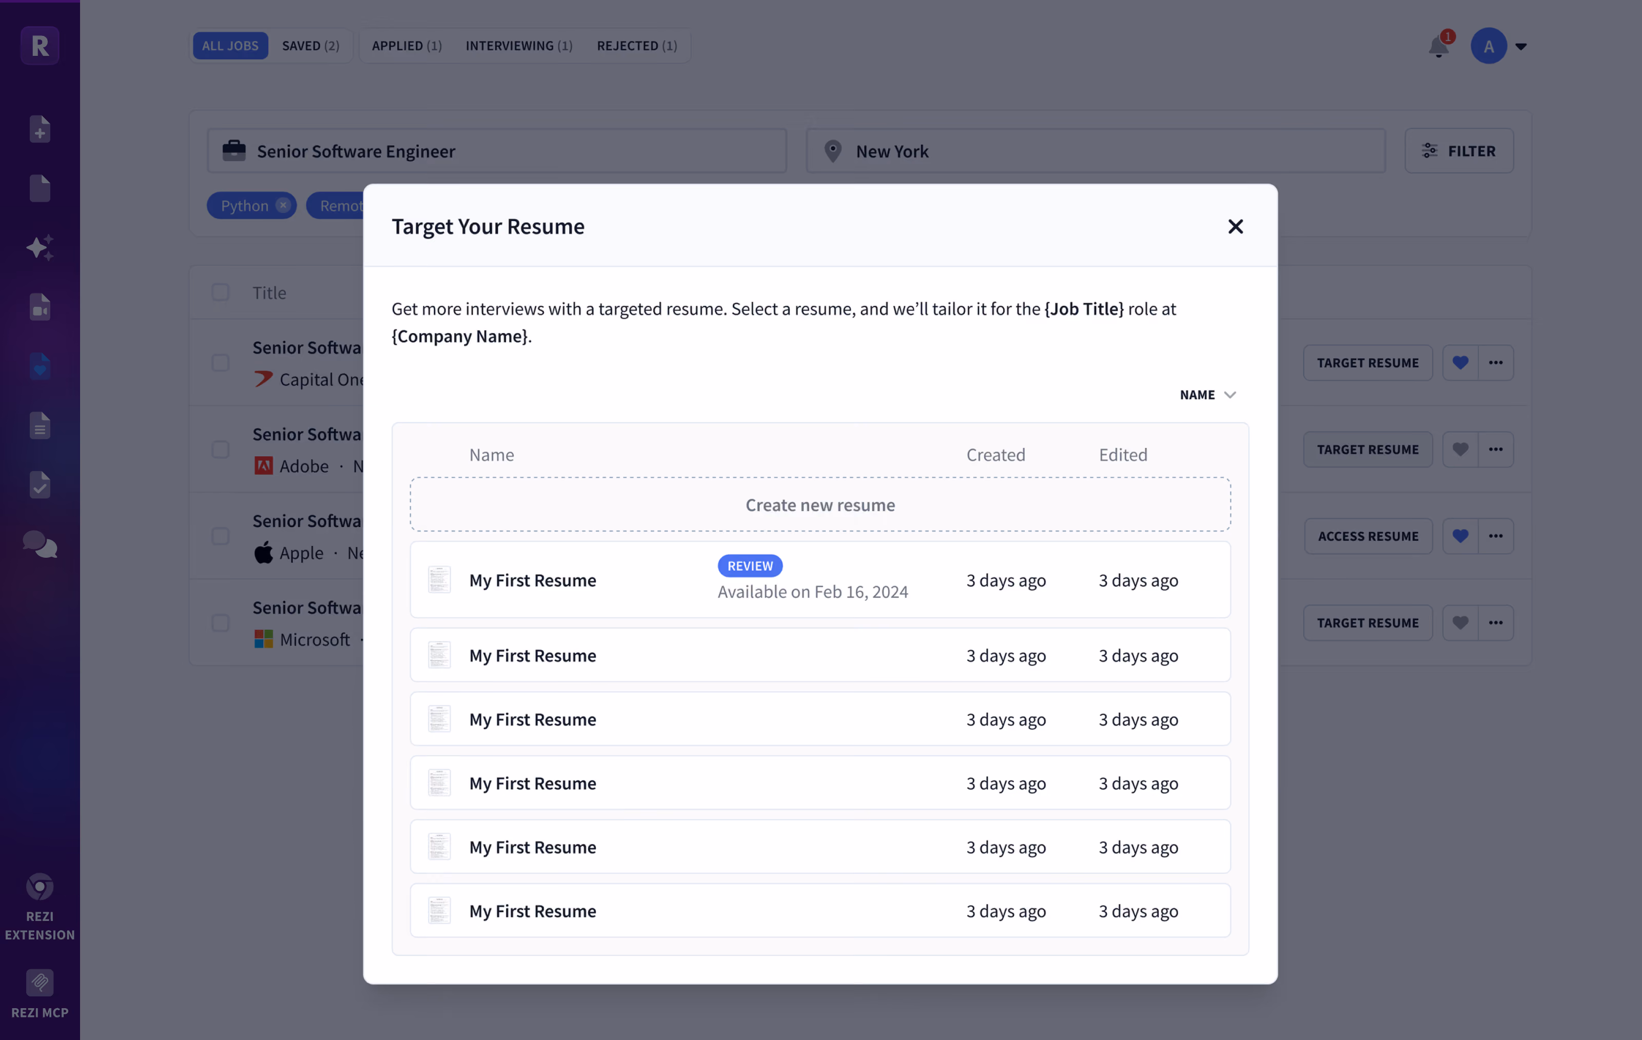
Task: Click the Name column header
Action: coord(492,455)
